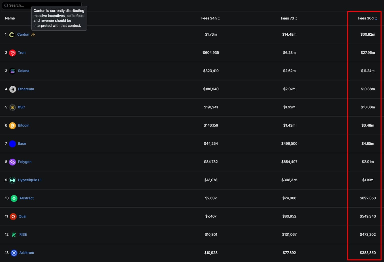Open the BSC chain link
The width and height of the screenshot is (384, 262).
(21, 107)
